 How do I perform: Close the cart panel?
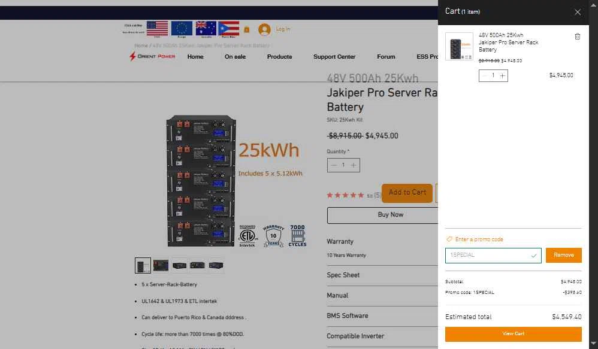pos(578,12)
